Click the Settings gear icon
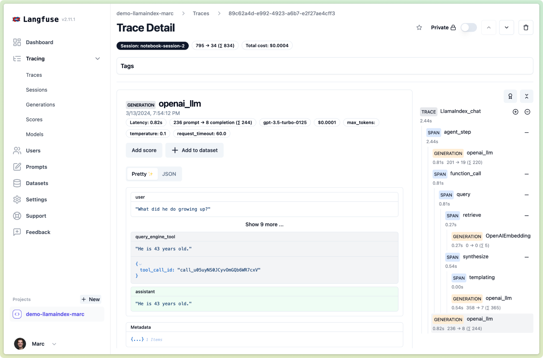The image size is (543, 358). tap(17, 199)
